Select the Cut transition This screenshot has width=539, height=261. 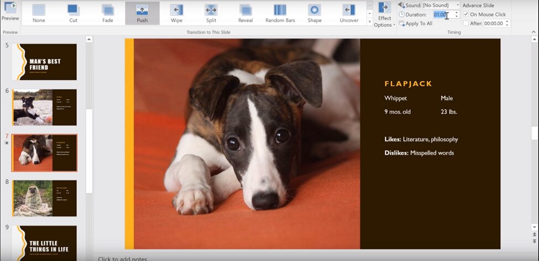[x=73, y=13]
